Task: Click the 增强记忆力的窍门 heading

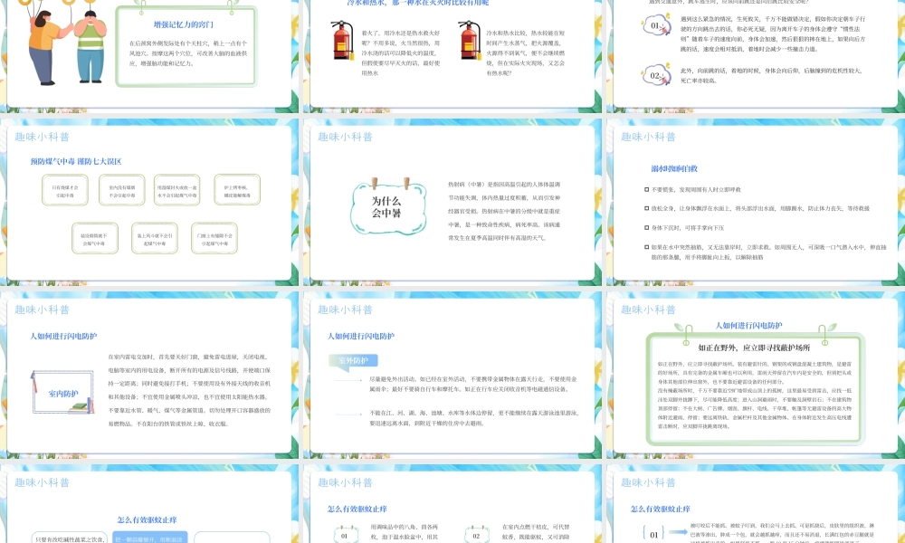Action: 184,24
